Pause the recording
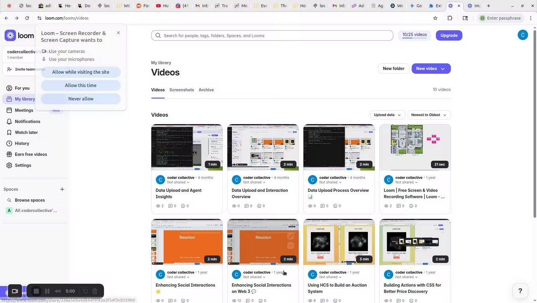The height and width of the screenshot is (303, 537). [47, 291]
